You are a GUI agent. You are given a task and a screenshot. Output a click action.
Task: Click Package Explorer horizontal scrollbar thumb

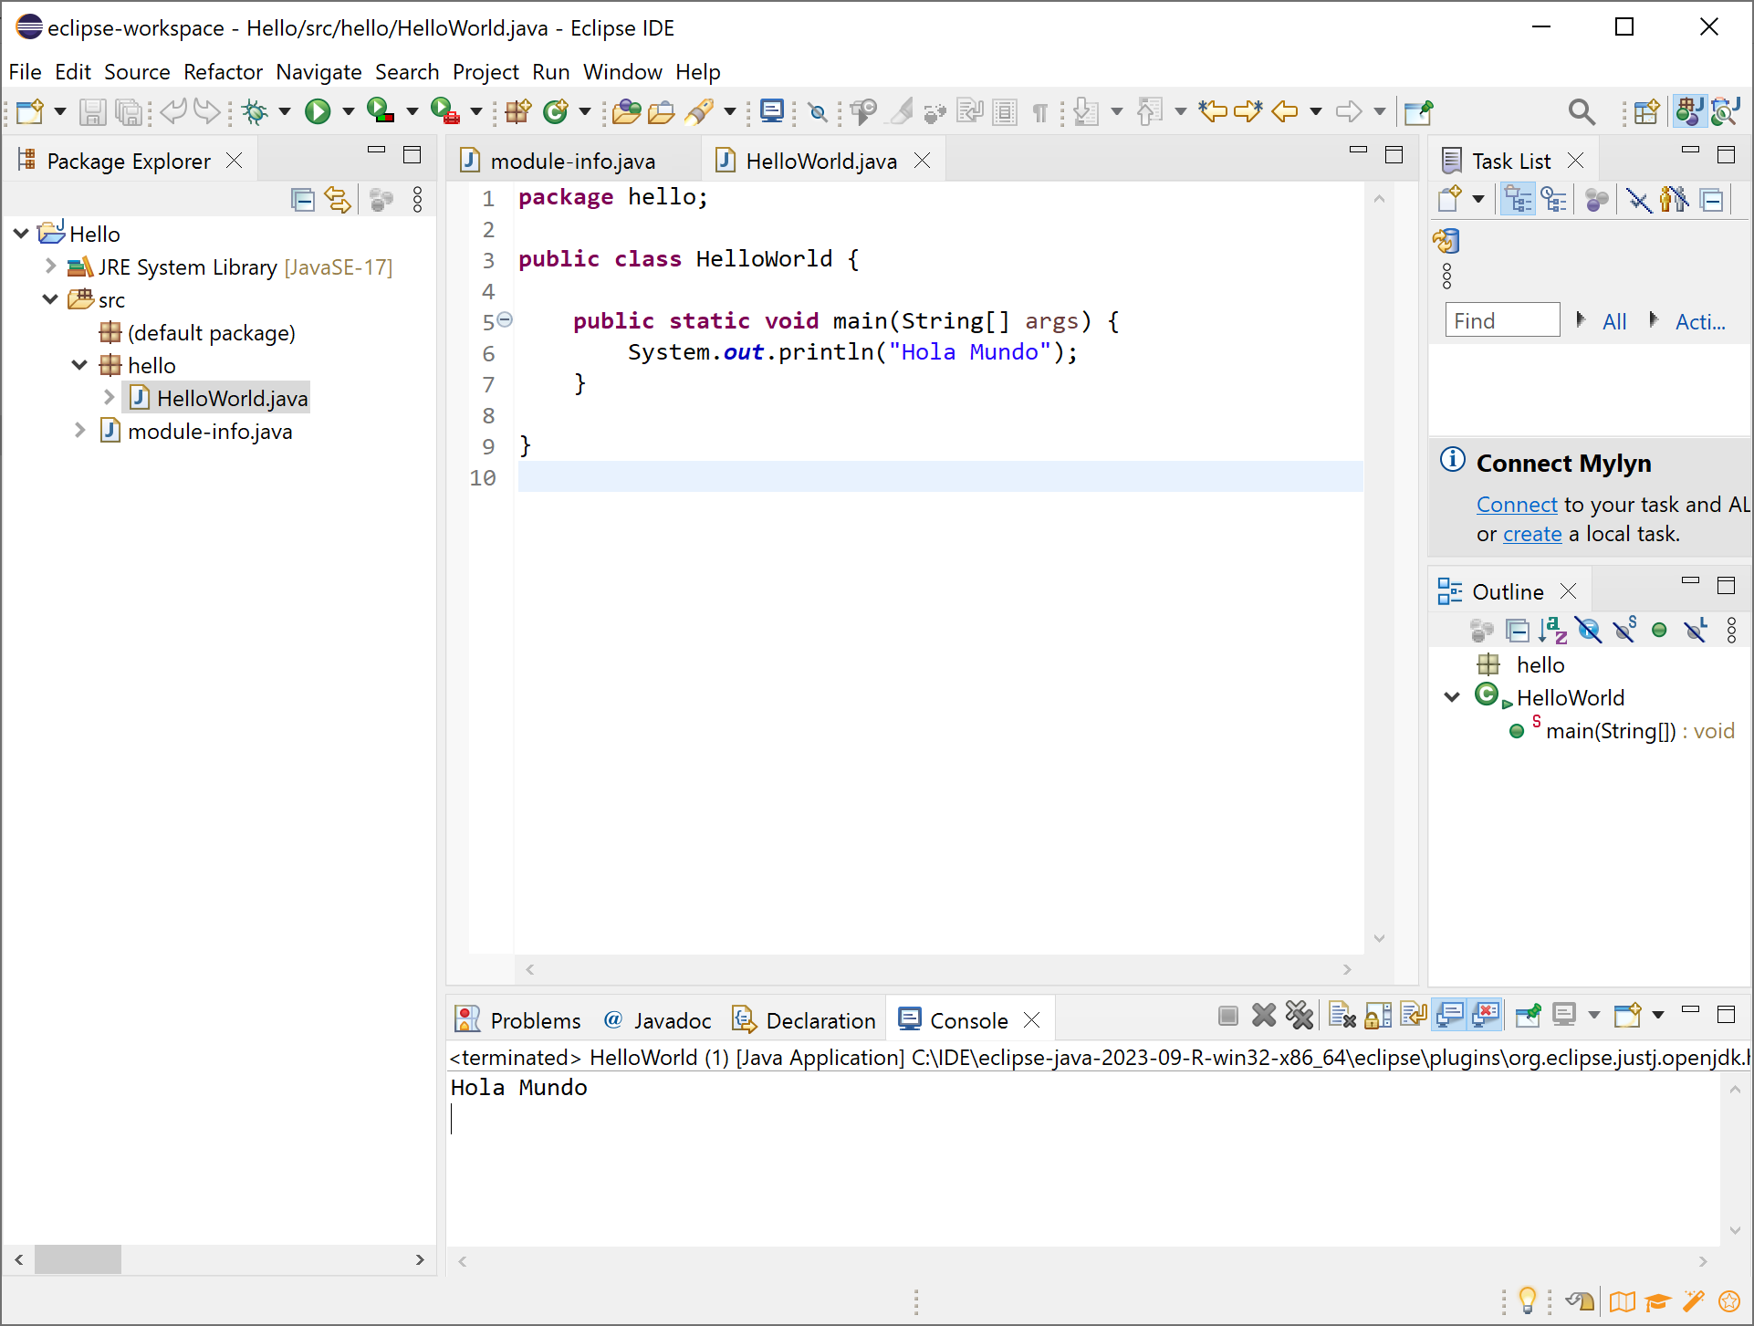(78, 1259)
